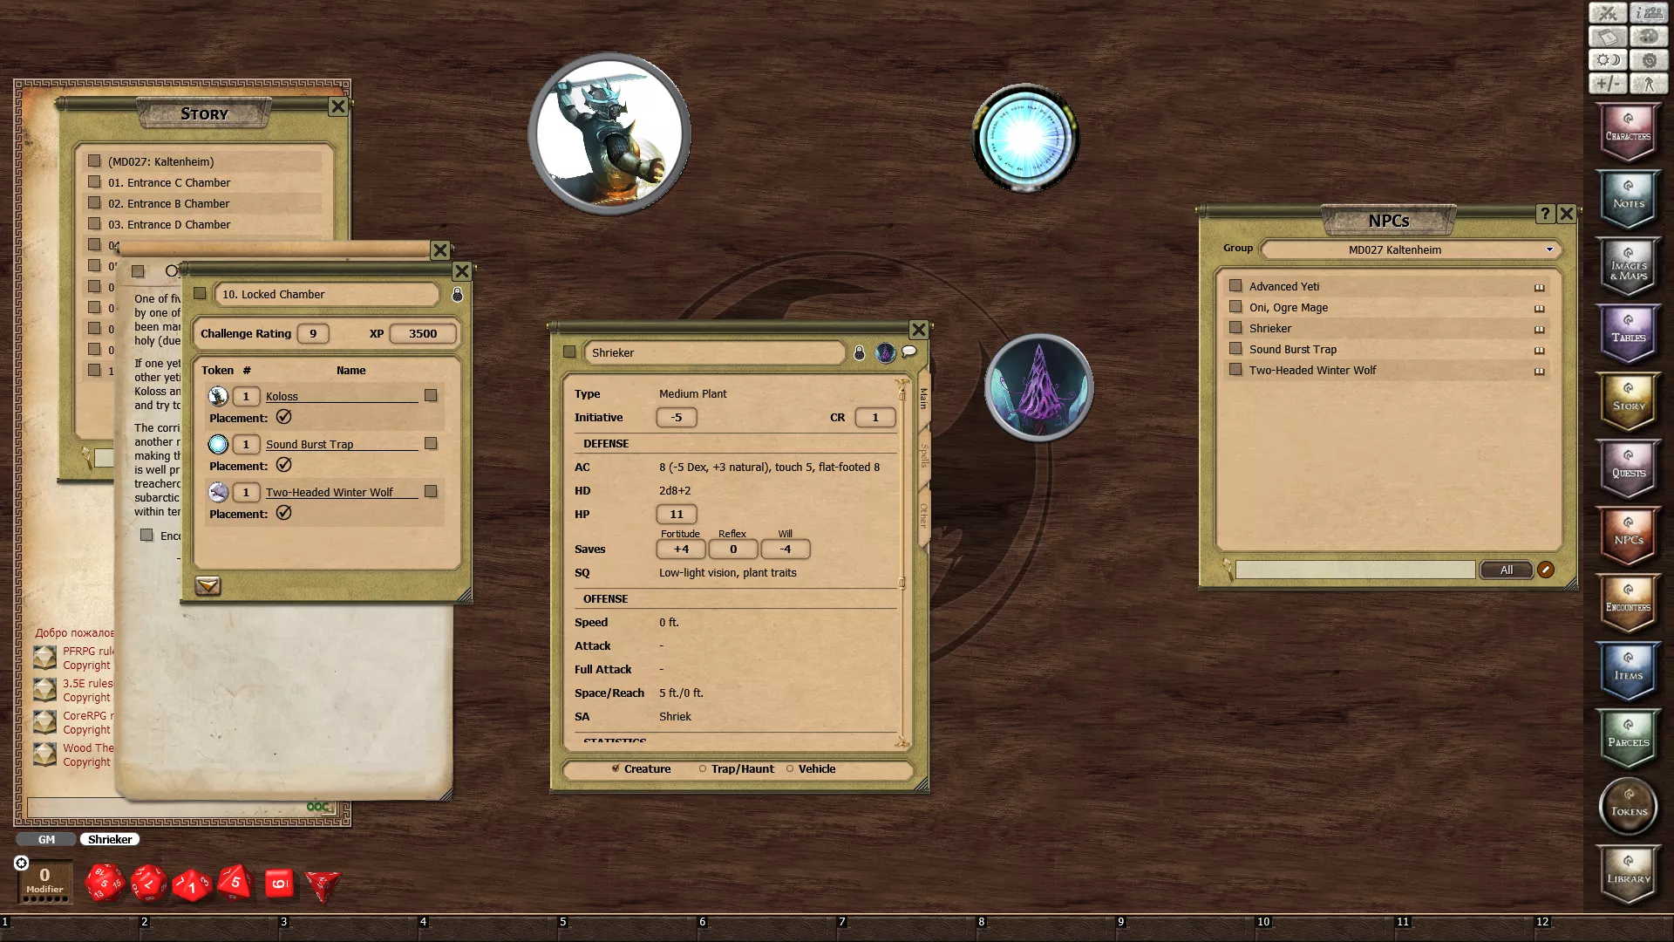Click the XP 3500 field
Screen dimensions: 1674x942
[x=423, y=333]
